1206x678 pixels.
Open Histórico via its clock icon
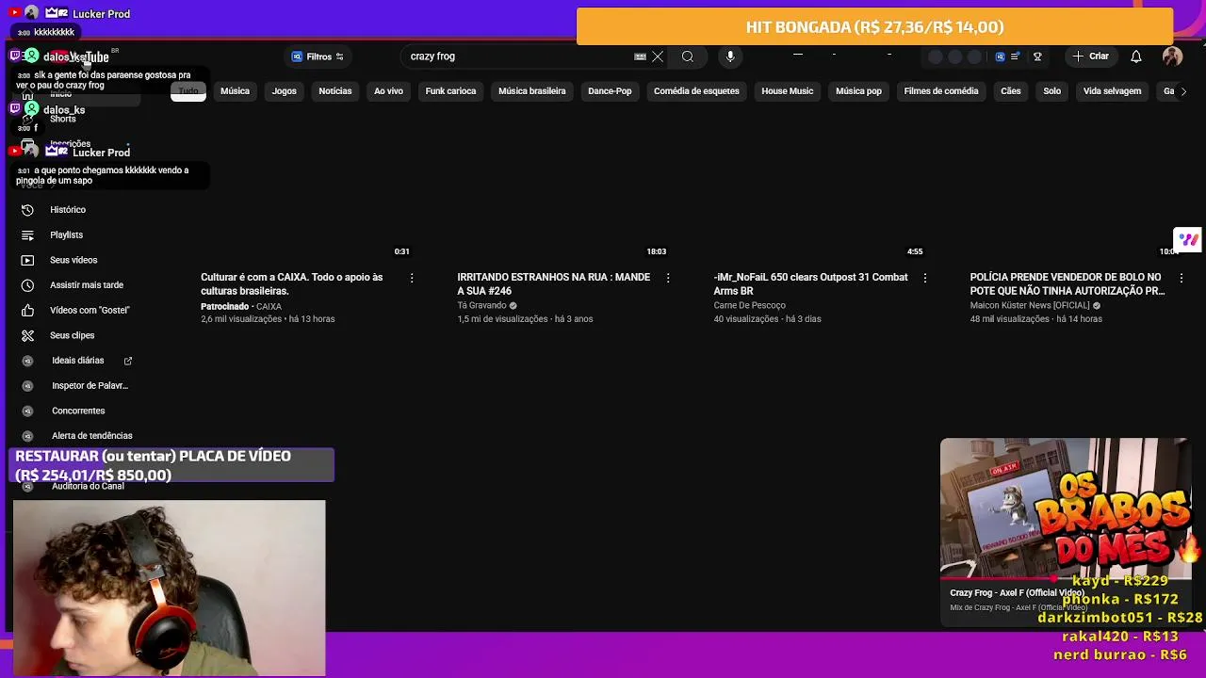click(27, 210)
